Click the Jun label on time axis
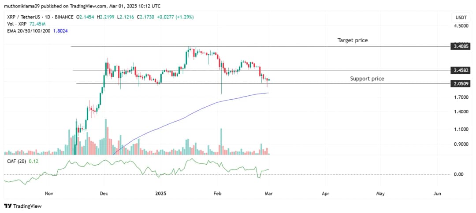The image size is (476, 213). point(438,193)
